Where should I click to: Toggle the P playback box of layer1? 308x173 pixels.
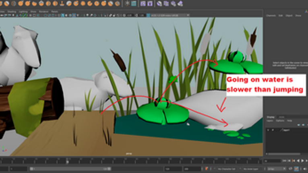[272, 131]
